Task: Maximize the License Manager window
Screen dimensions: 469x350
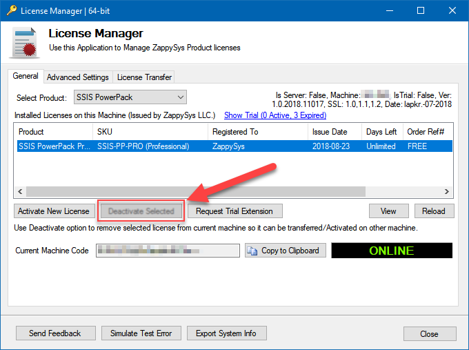Action: pos(421,10)
